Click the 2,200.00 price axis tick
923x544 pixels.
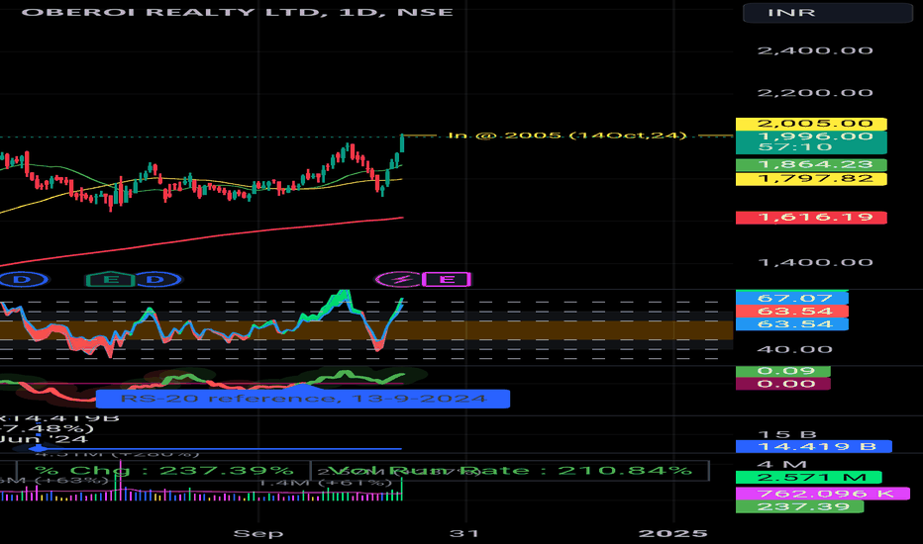coord(815,93)
